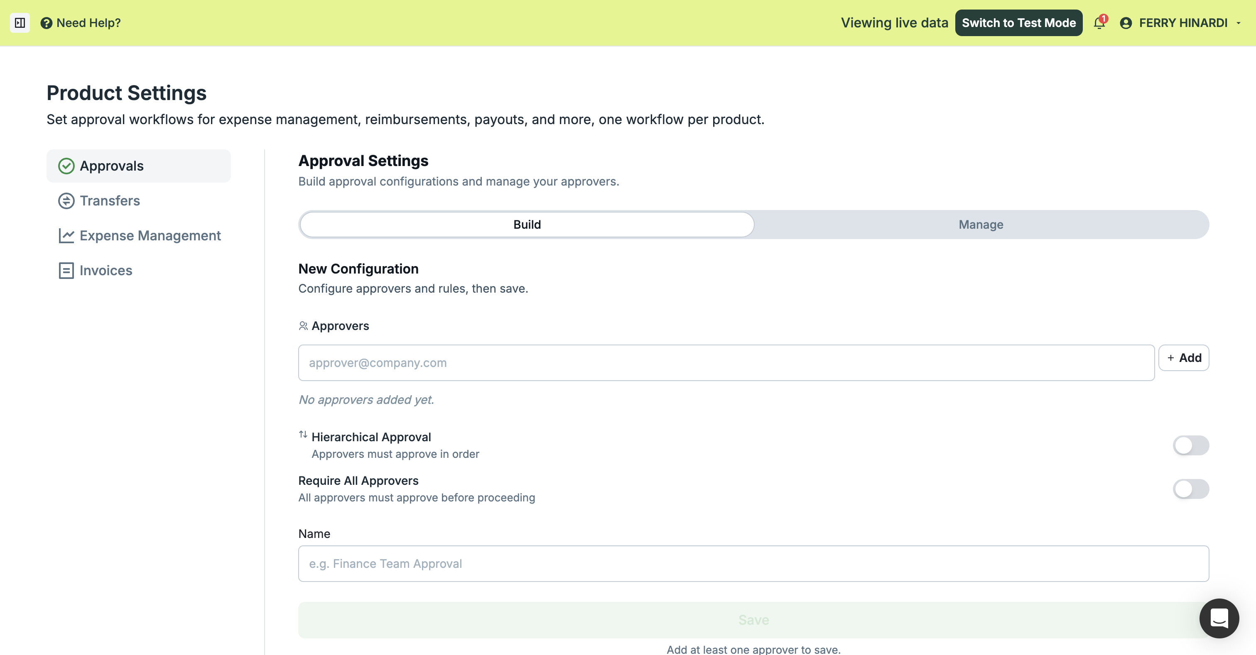Click the user profile avatar icon
The image size is (1256, 655).
coord(1126,23)
